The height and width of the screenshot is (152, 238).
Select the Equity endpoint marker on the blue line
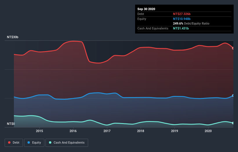pos(233,96)
